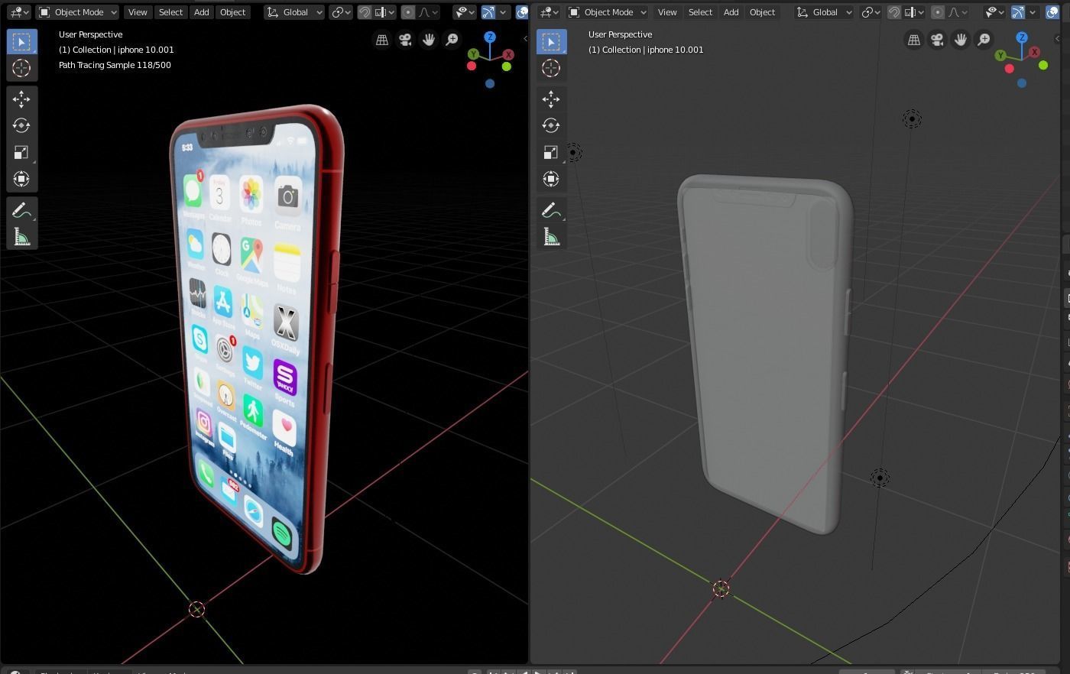The height and width of the screenshot is (674, 1070).
Task: Select the Select Box tool in right viewport
Action: tap(551, 41)
